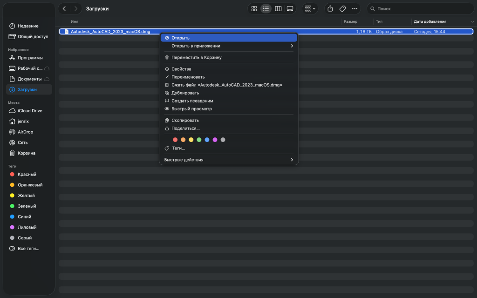This screenshot has width=477, height=298.
Task: Go back with the left chevron
Action: tap(64, 8)
